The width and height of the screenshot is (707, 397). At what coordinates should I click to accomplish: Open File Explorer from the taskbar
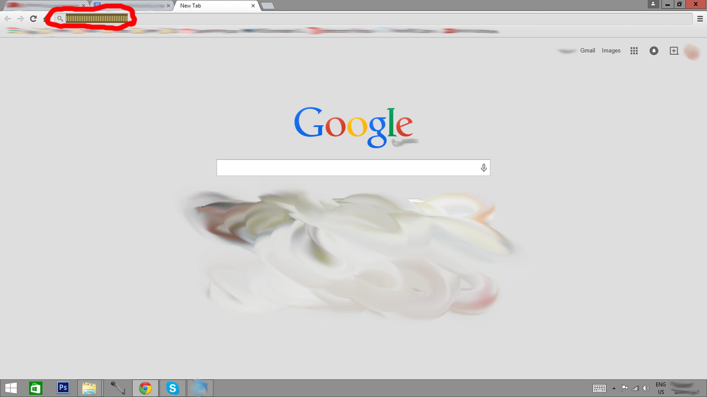tap(89, 388)
